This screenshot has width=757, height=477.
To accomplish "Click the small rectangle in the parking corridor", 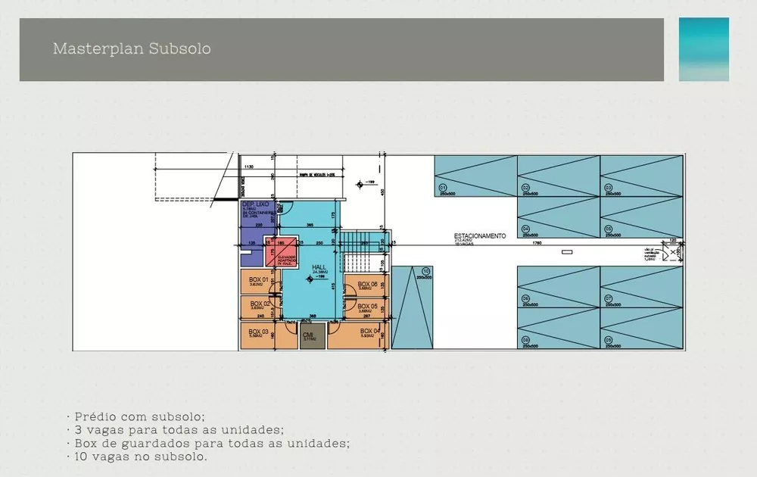I will [x=567, y=252].
